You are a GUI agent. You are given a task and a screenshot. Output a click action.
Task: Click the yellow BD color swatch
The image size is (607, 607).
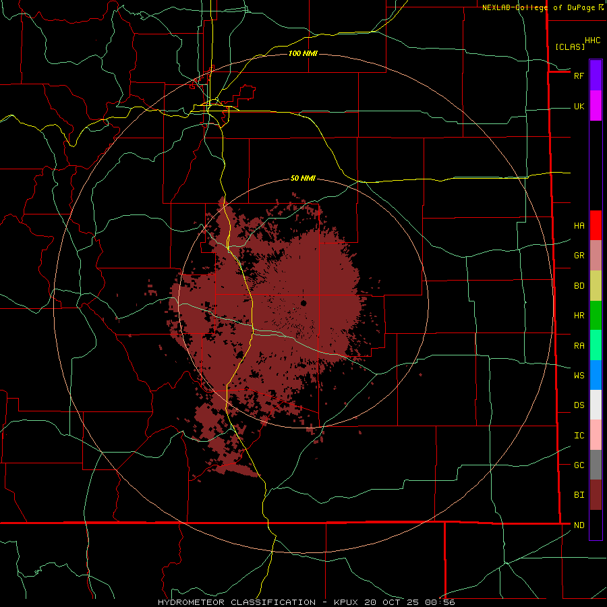pyautogui.click(x=596, y=286)
